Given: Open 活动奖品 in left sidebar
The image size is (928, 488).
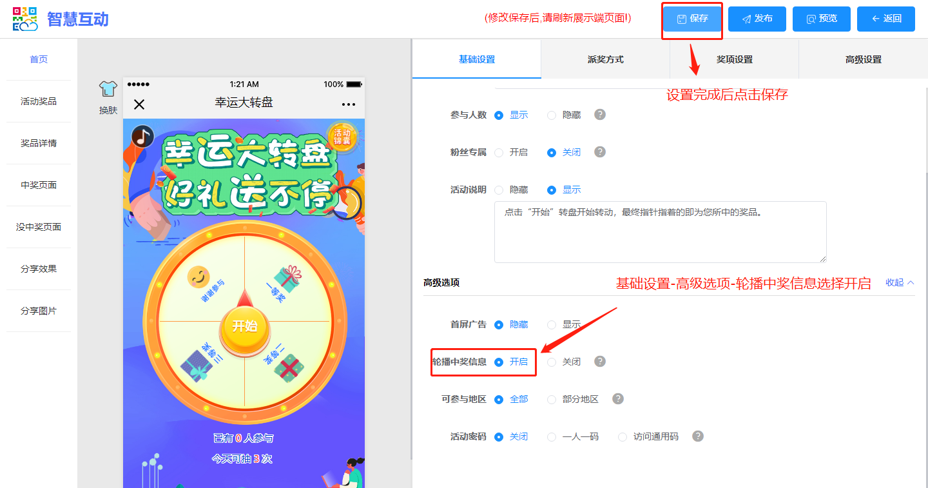Looking at the screenshot, I should (x=39, y=101).
